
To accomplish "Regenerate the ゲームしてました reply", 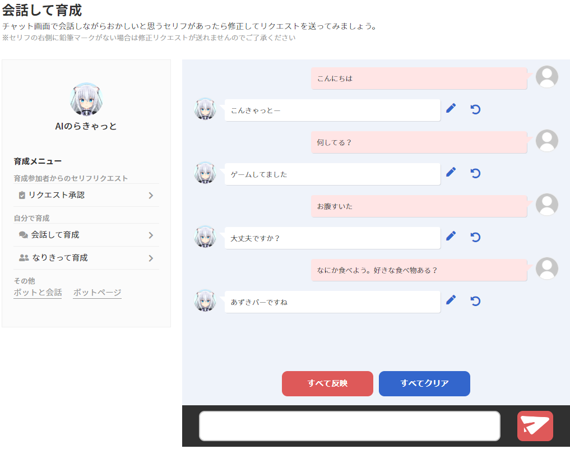I will (475, 173).
